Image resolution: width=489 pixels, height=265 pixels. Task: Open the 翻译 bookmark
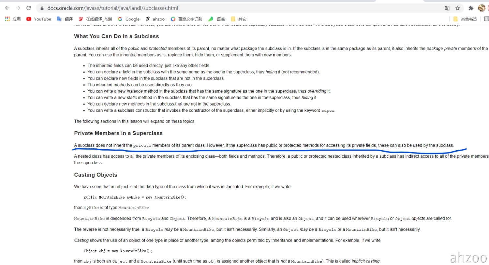[x=65, y=19]
